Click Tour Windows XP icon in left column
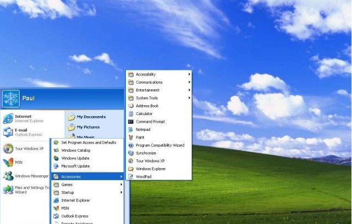Screen dimensions: 352x224 tap(8, 148)
